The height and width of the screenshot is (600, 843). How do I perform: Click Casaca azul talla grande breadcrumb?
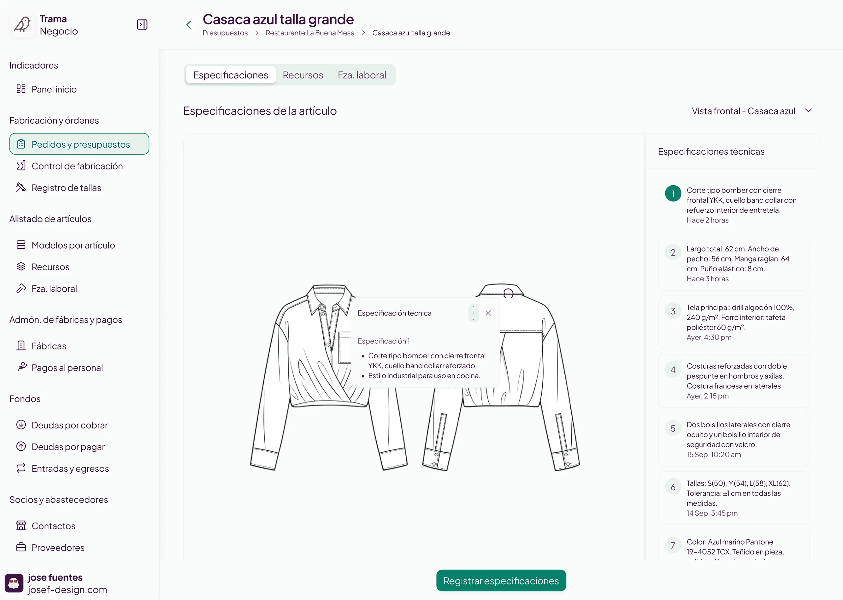411,33
